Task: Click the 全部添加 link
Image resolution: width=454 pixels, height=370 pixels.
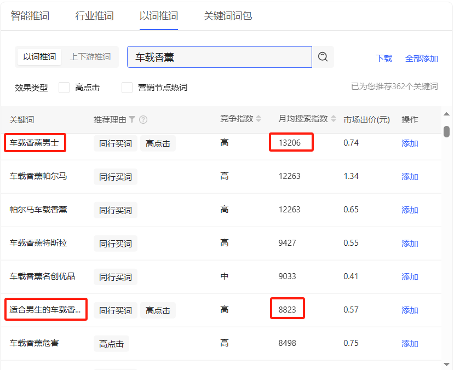Action: [421, 59]
